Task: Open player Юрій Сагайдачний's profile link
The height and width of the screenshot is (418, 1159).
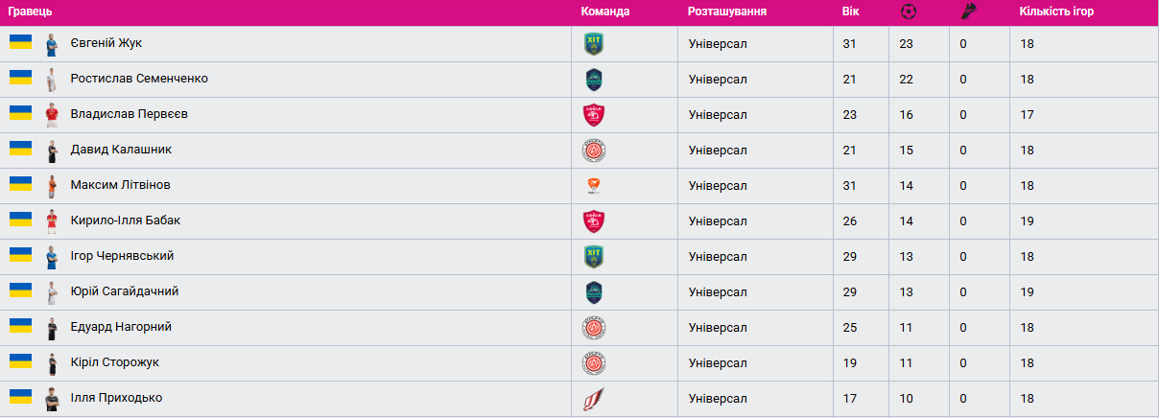Action: [x=125, y=291]
